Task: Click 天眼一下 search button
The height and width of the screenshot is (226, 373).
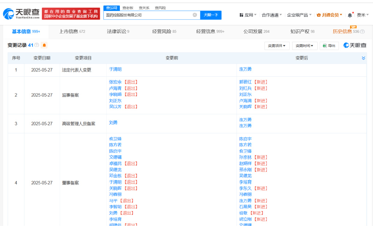Action: 211,15
